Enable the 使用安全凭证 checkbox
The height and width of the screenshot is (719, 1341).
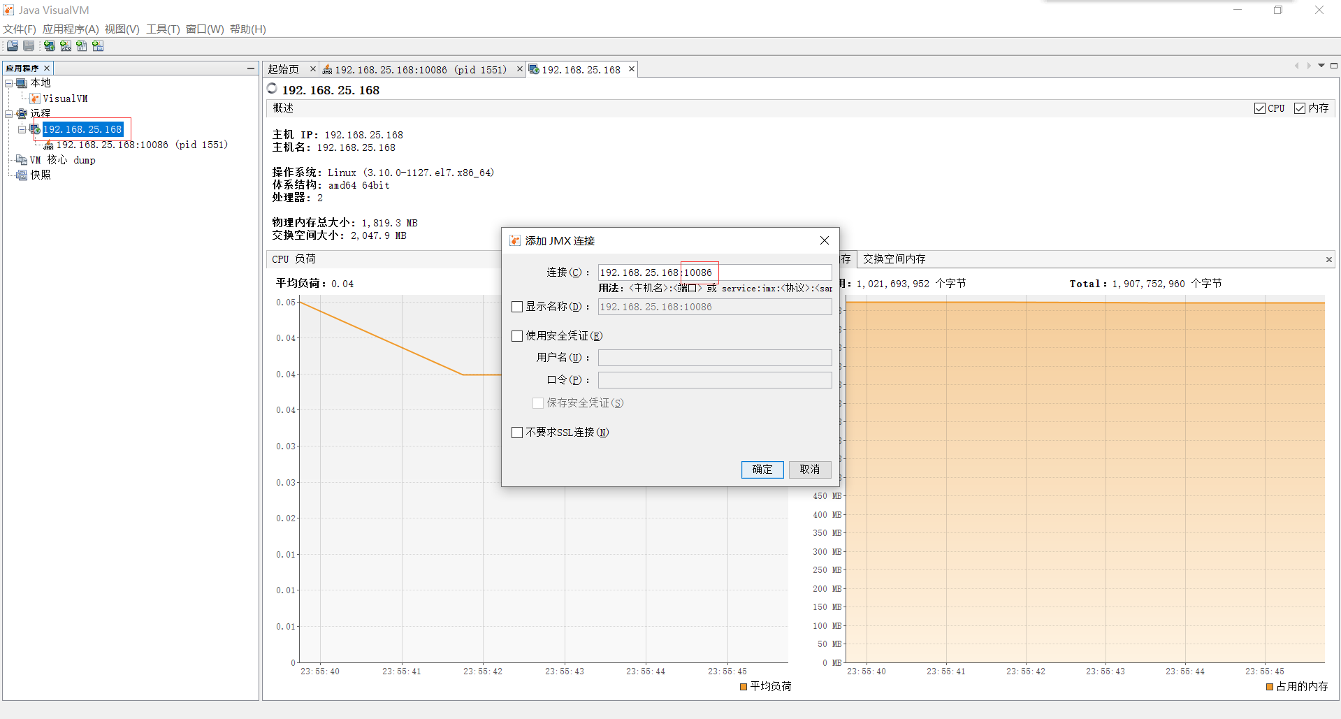(x=517, y=336)
